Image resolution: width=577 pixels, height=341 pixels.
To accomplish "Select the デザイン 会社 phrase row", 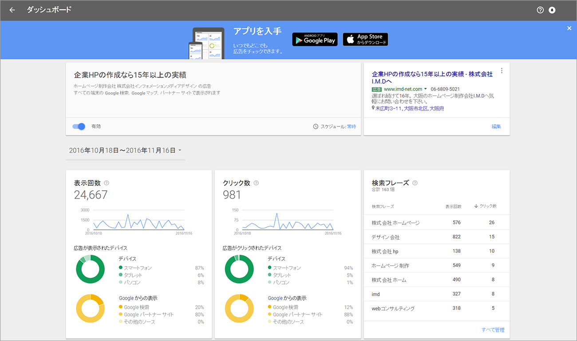I will [436, 237].
